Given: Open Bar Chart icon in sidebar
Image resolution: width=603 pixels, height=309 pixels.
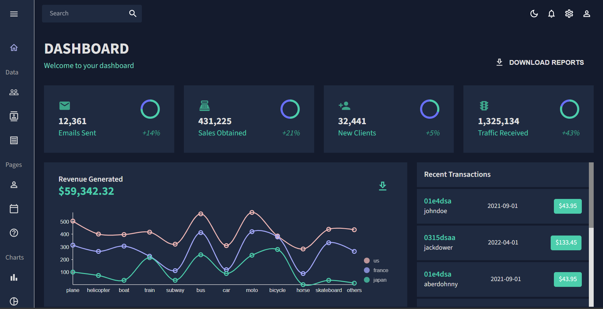Looking at the screenshot, I should (x=14, y=278).
